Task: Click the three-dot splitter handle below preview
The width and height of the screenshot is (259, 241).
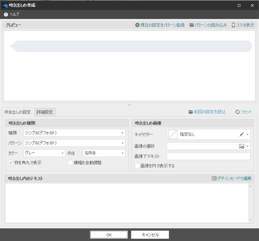Action: coord(129,105)
